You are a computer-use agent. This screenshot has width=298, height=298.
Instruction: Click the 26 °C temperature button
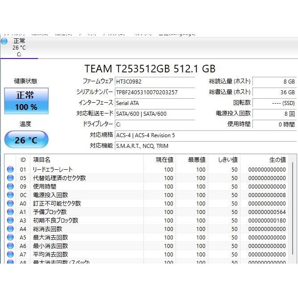pyautogui.click(x=26, y=140)
